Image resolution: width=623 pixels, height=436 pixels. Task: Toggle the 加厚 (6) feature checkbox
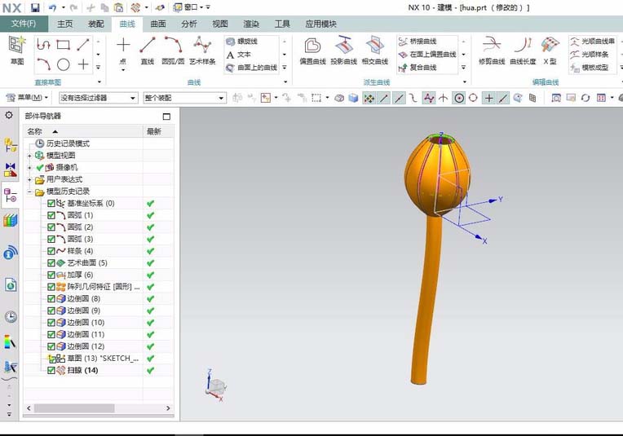(51, 275)
